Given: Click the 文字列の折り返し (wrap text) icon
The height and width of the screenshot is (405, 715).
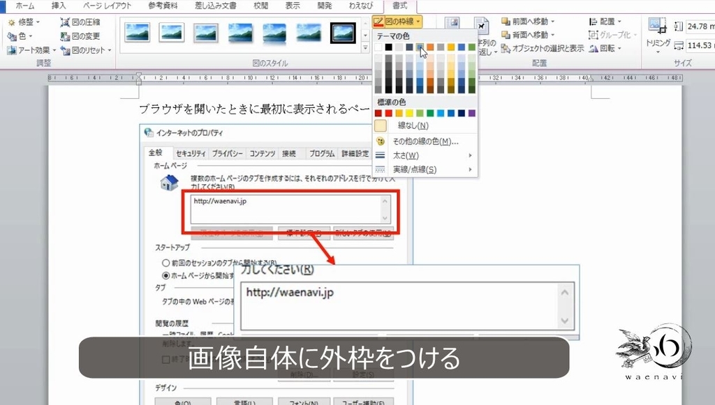Looking at the screenshot, I should pyautogui.click(x=481, y=26).
